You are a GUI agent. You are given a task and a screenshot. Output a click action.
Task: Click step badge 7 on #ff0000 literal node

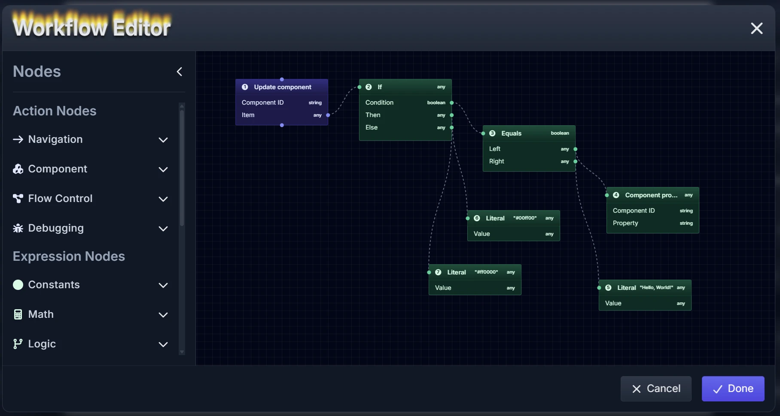[438, 272]
